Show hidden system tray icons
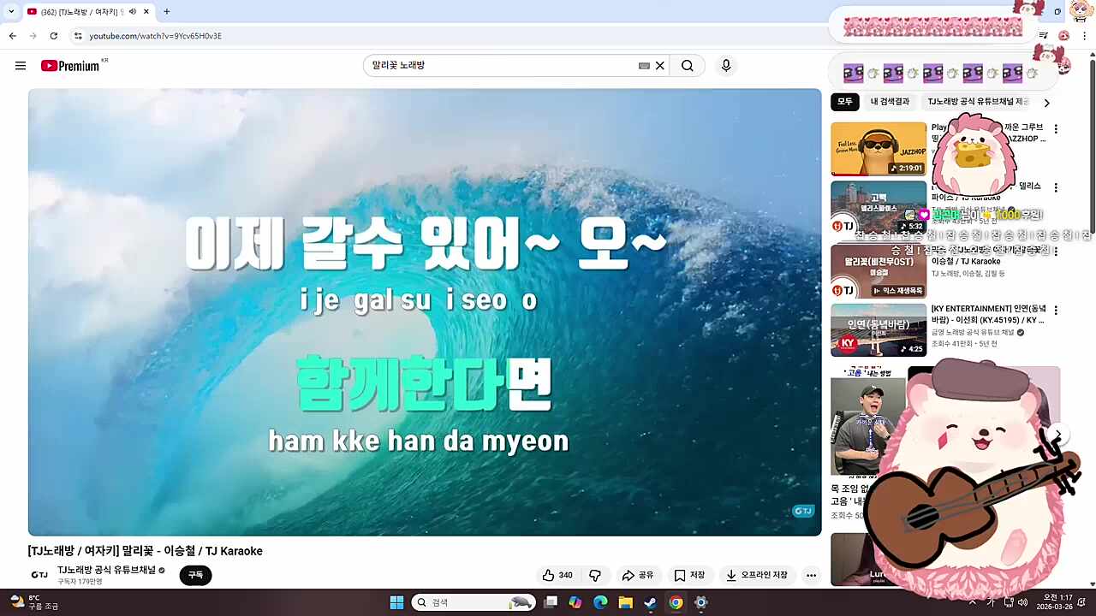This screenshot has height=616, width=1096. click(x=972, y=602)
